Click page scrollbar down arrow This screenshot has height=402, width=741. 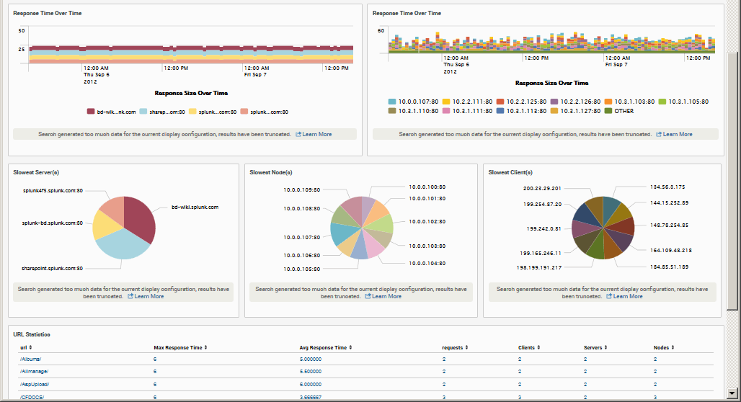(x=732, y=393)
